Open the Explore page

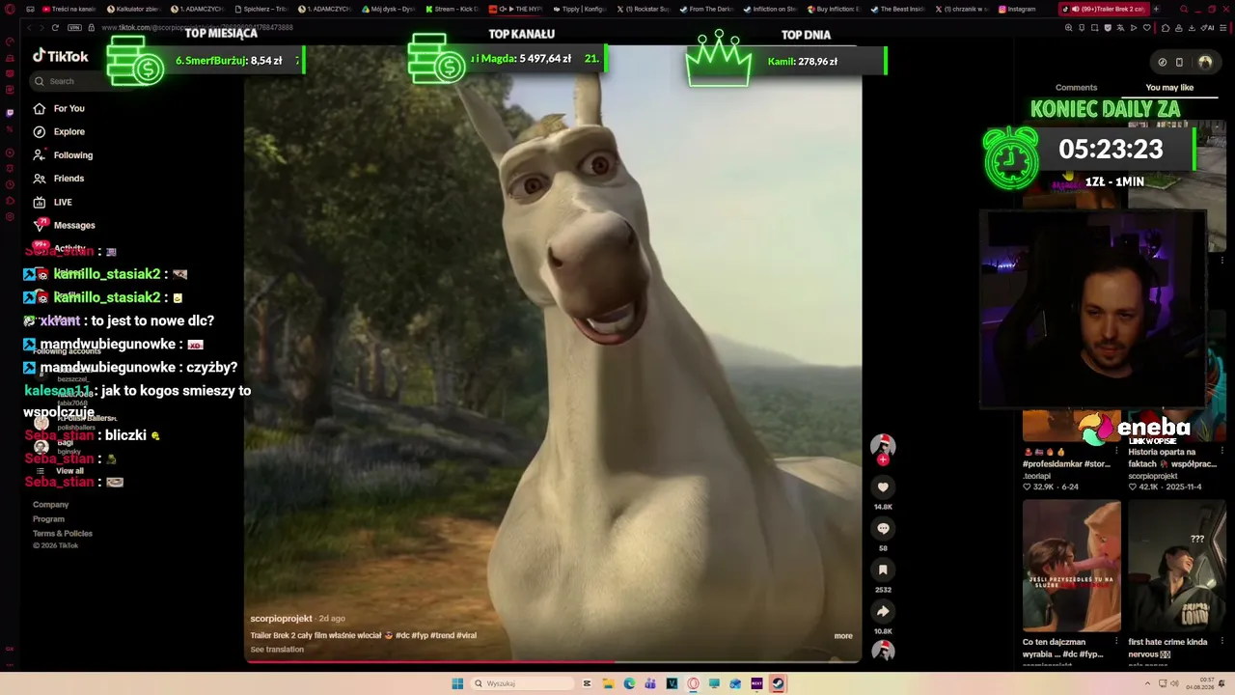69,131
